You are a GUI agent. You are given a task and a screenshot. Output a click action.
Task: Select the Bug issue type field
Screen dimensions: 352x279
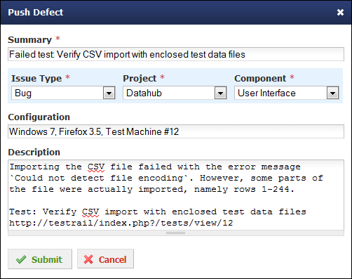(x=63, y=93)
